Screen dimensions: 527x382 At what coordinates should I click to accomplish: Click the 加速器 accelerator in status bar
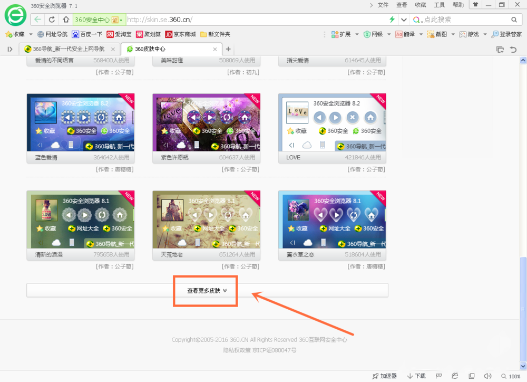point(385,376)
